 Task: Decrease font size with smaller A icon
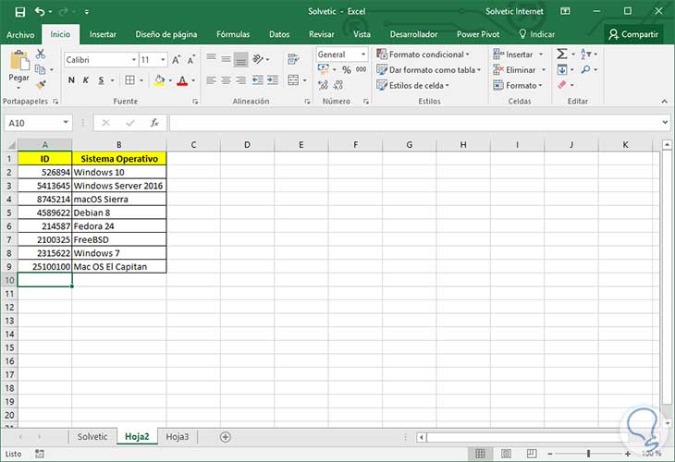tap(191, 60)
